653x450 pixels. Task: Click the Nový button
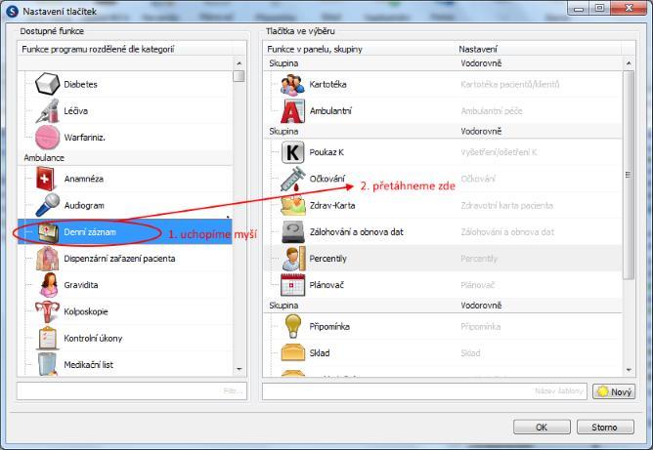point(614,391)
